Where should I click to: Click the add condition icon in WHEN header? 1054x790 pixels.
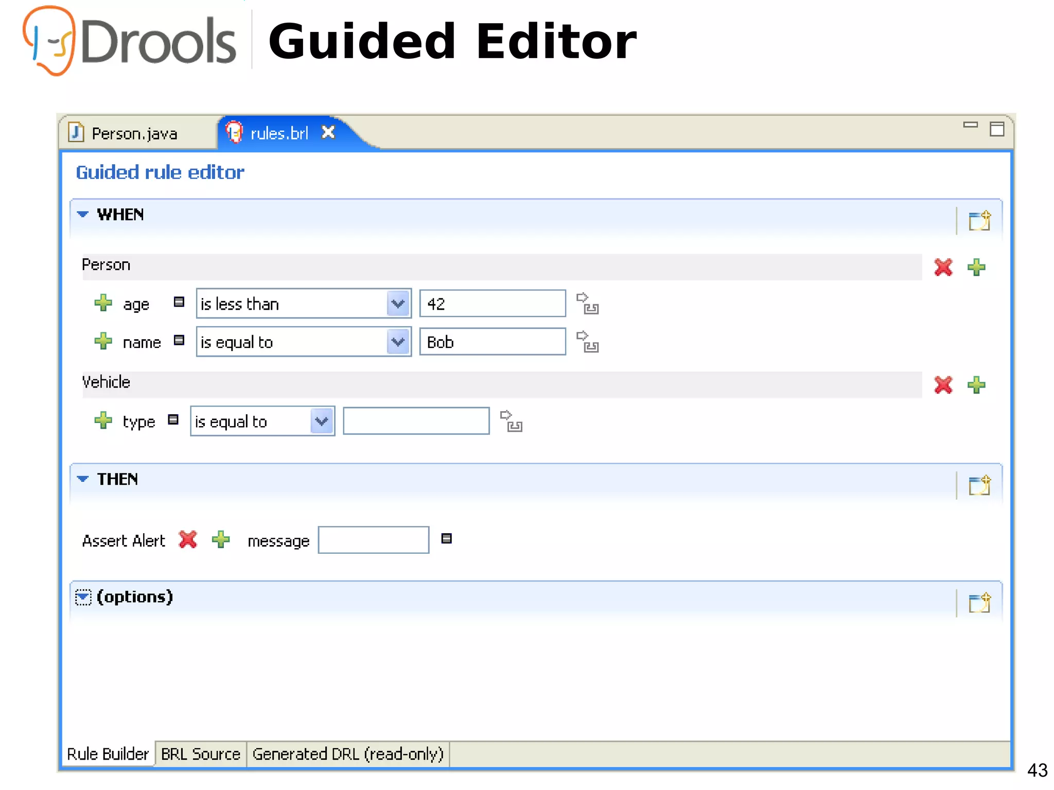click(x=979, y=221)
